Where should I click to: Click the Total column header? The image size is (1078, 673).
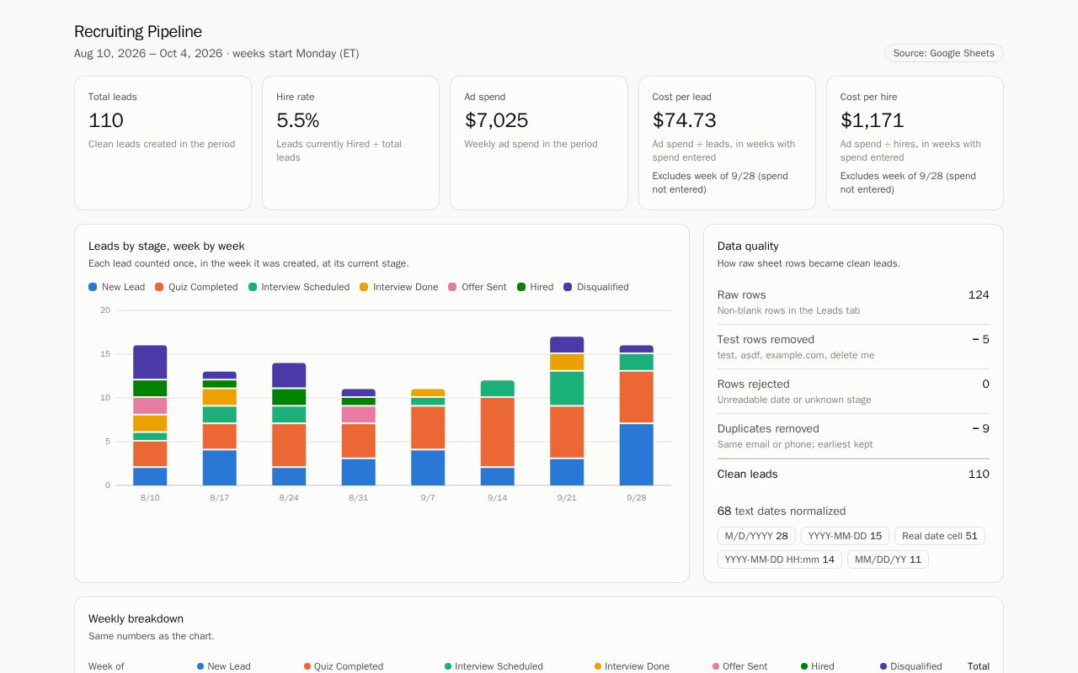click(x=979, y=666)
